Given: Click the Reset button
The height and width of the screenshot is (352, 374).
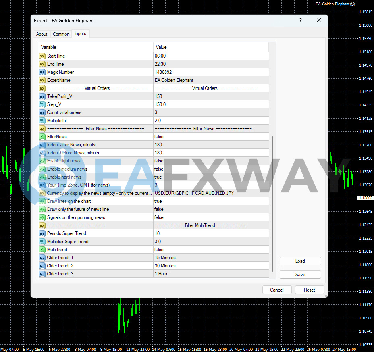Looking at the screenshot, I should [310, 290].
